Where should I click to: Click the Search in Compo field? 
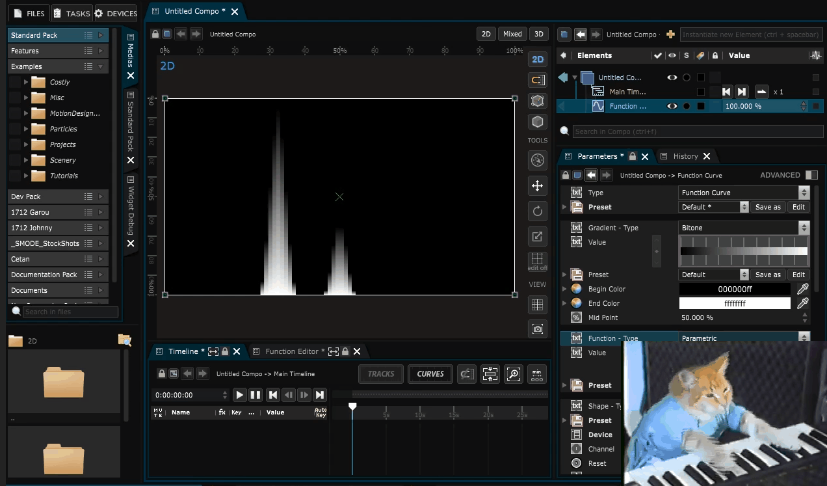point(698,131)
